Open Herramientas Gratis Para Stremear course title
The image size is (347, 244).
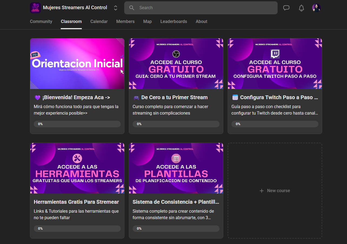pos(76,202)
